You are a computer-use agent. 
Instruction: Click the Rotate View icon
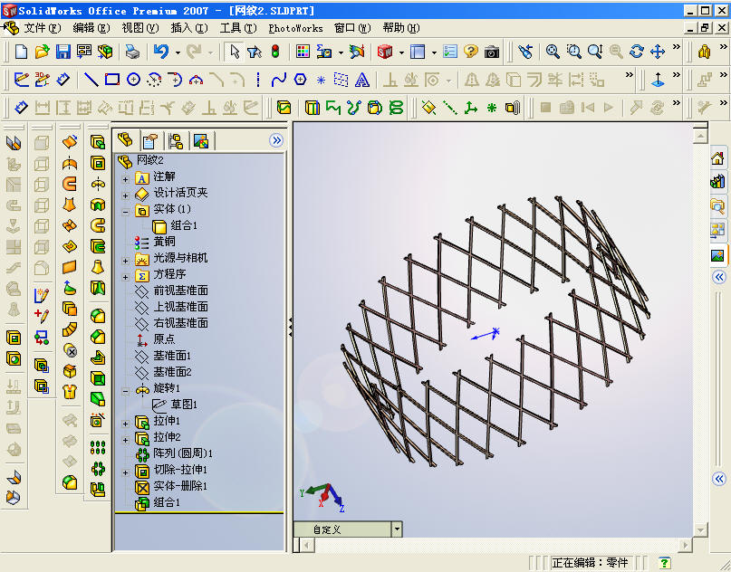(x=637, y=52)
